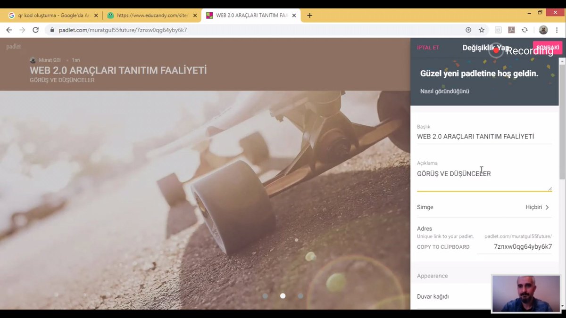Open Murat Gül author name link
Image resolution: width=566 pixels, height=318 pixels.
coord(50,60)
